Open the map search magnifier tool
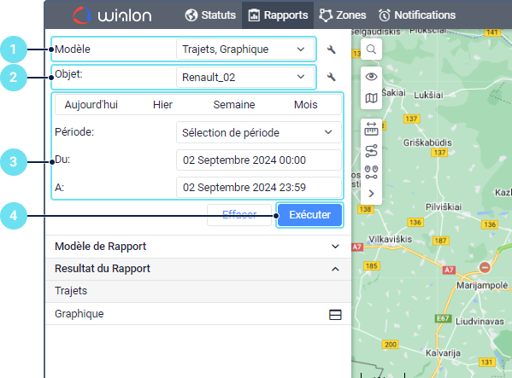Viewport: 512px width, 378px height. [x=371, y=49]
